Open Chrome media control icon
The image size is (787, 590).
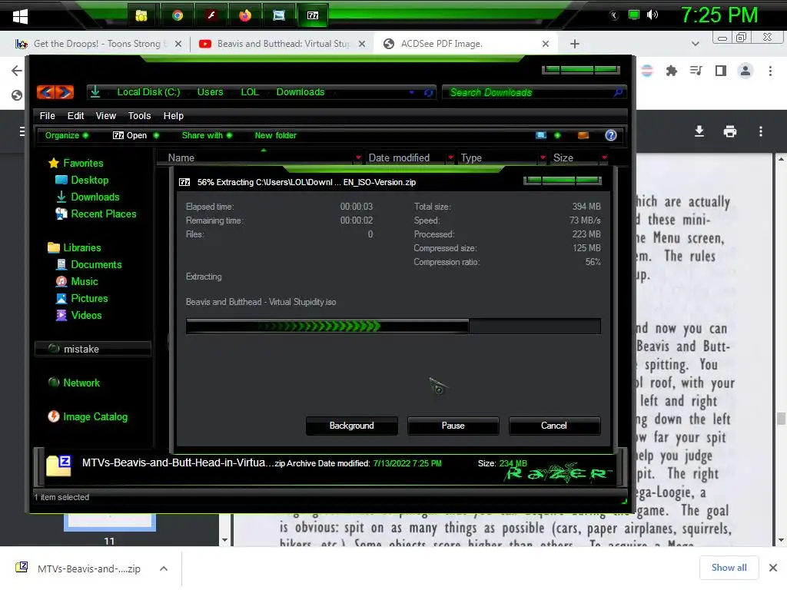696,71
